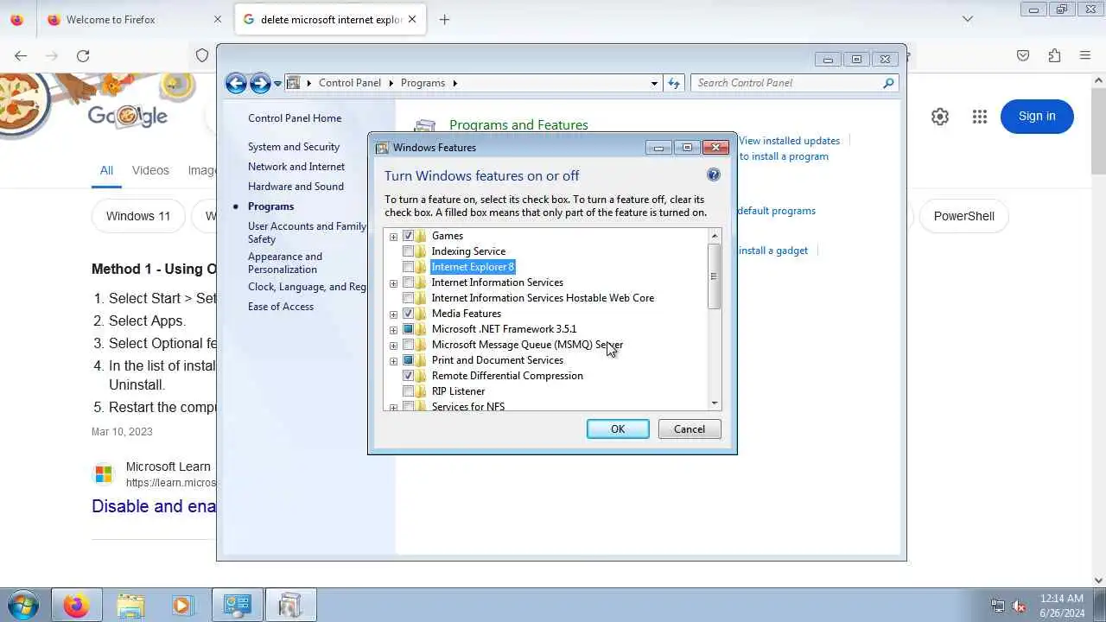Click features list scrollbar thumb
The width and height of the screenshot is (1106, 622).
point(714,276)
